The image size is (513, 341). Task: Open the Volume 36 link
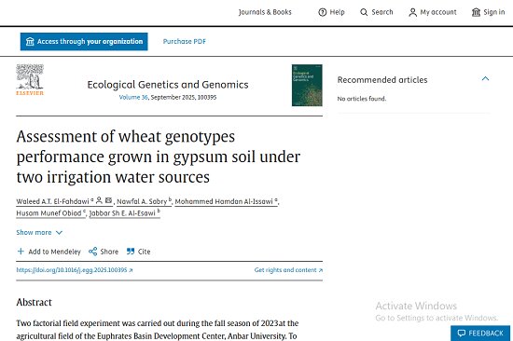tap(133, 98)
